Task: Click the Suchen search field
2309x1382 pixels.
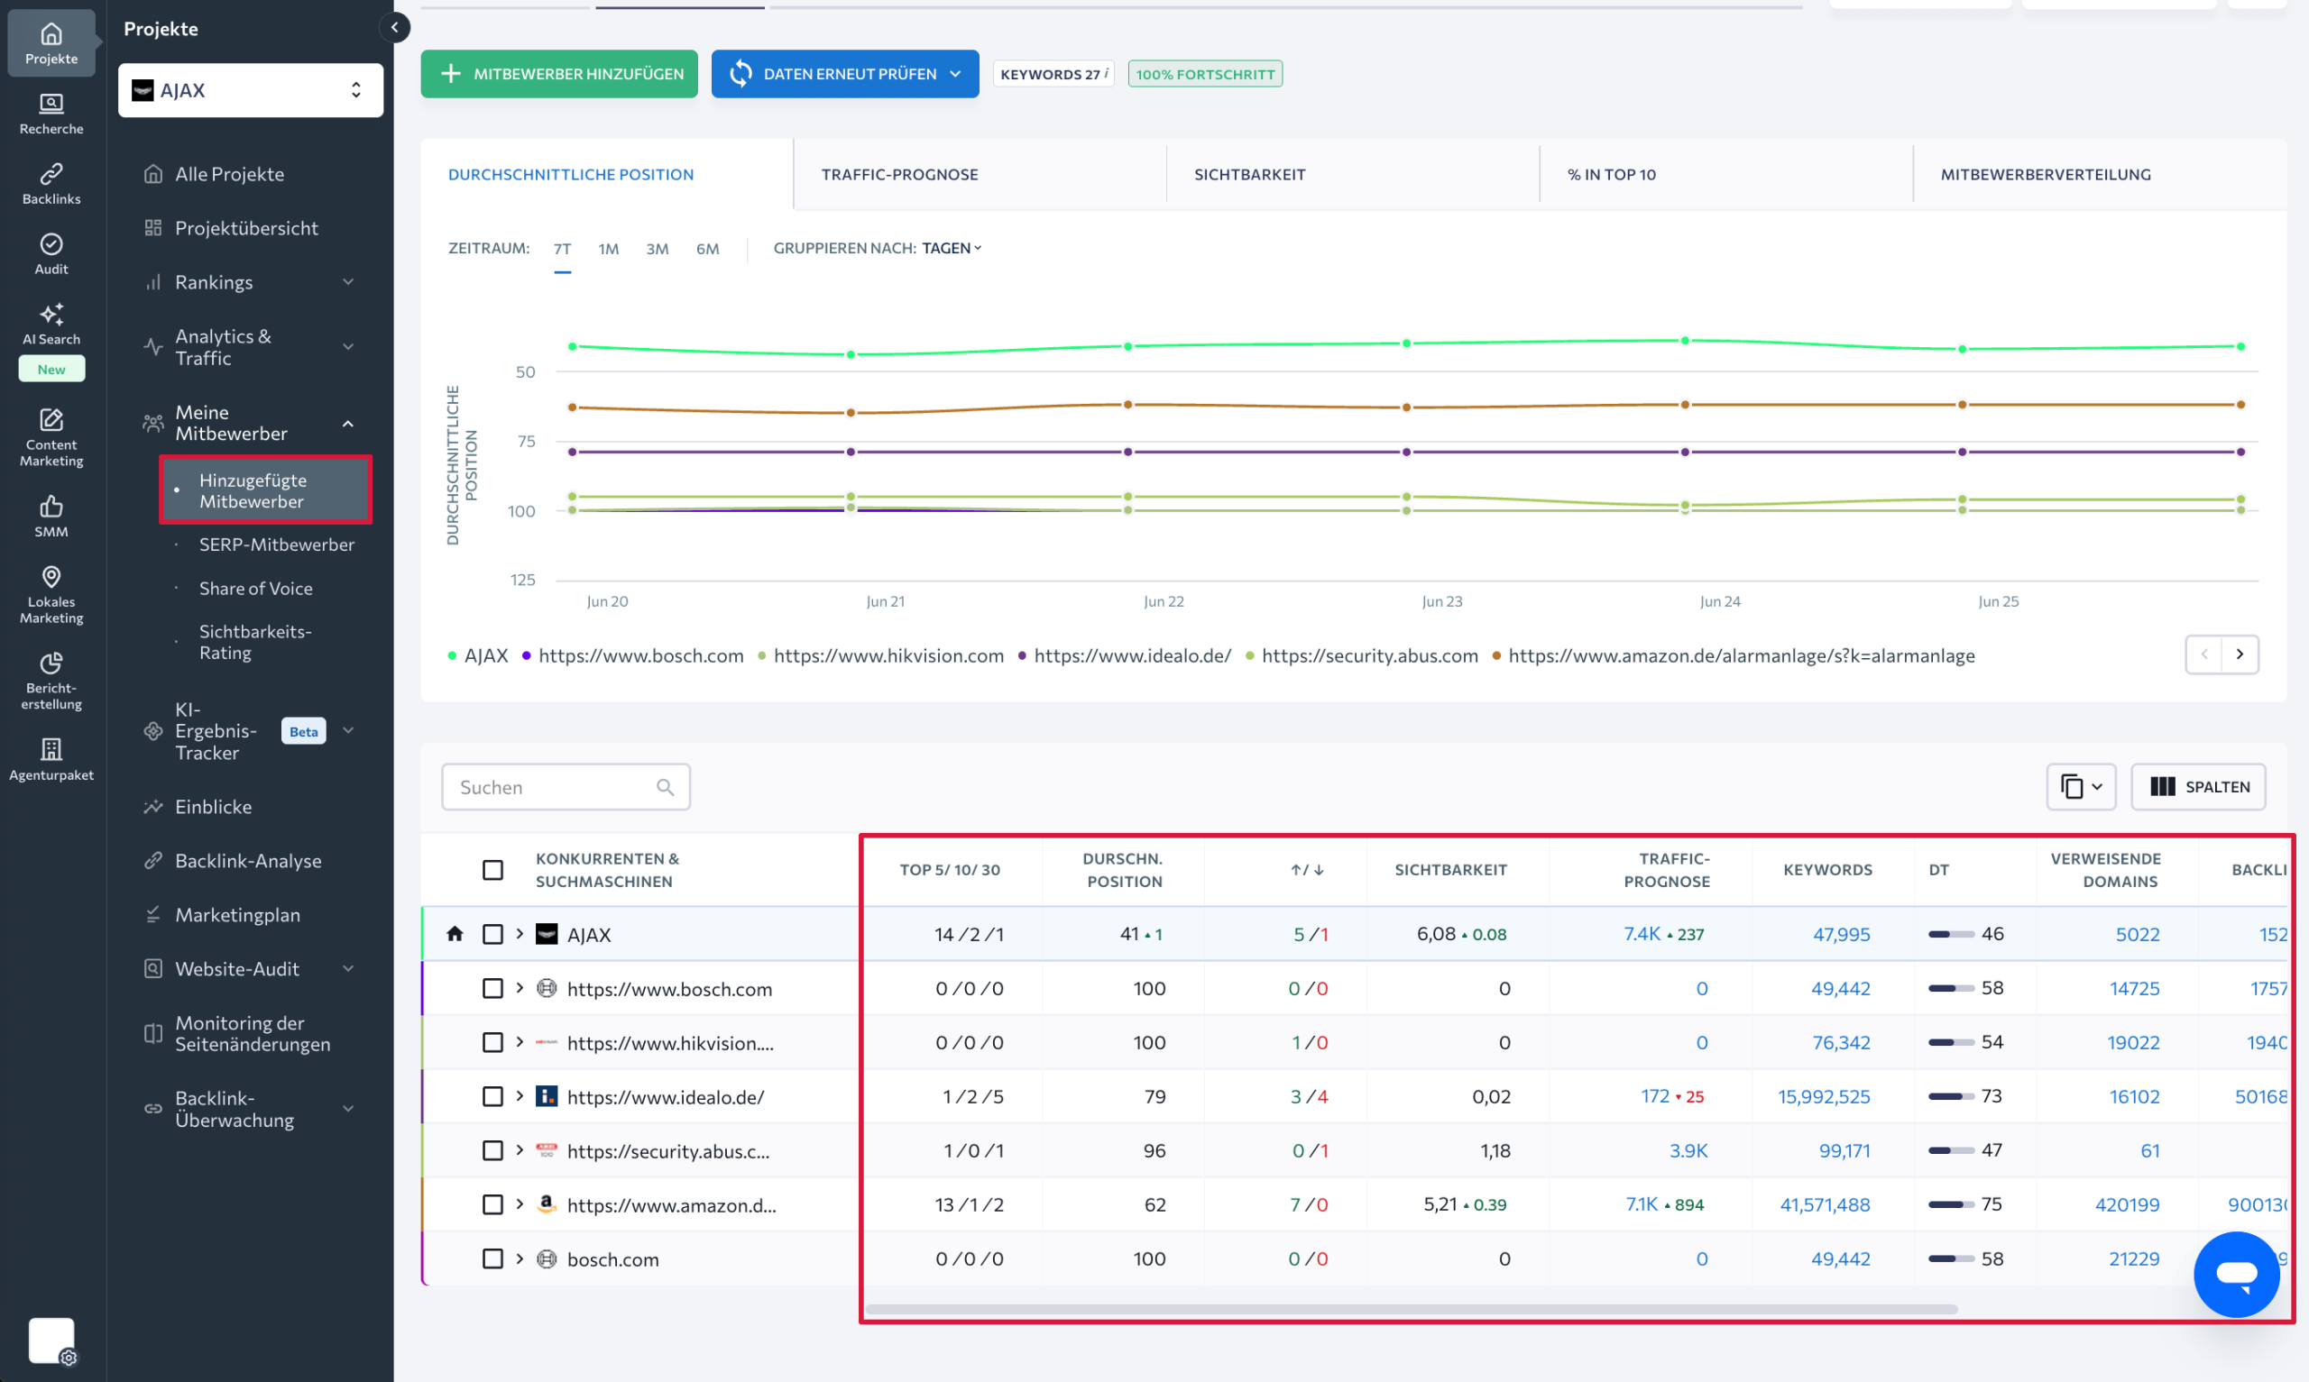Action: point(566,788)
